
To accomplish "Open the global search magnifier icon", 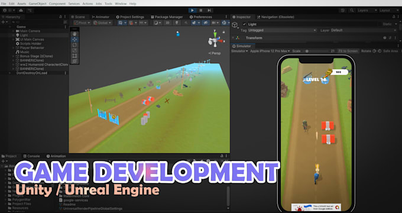I will click(352, 10).
